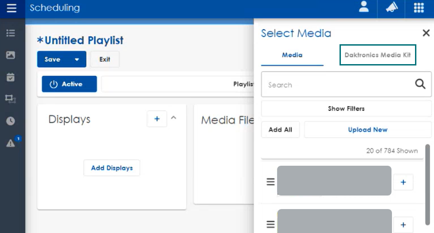Click the displays layout icon in sidebar
The width and height of the screenshot is (434, 233).
pyautogui.click(x=10, y=98)
